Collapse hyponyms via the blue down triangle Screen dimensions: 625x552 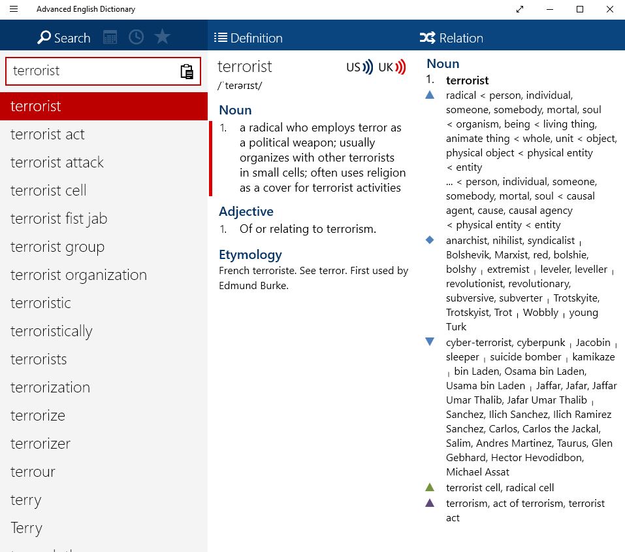point(429,341)
